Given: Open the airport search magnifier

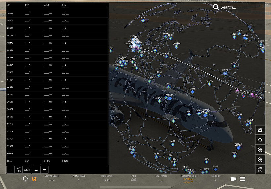Looking at the screenshot, I should coord(216,7).
